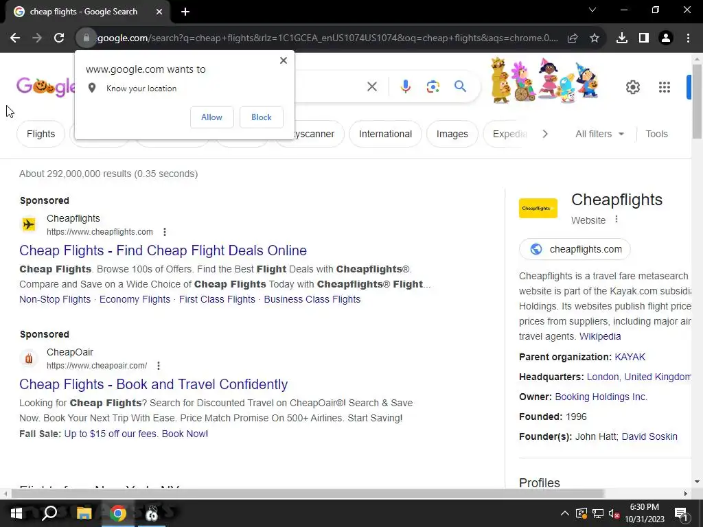Open File Explorer from the taskbar

point(84,513)
